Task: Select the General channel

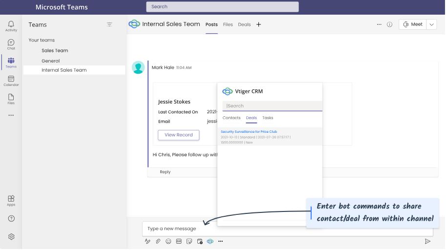Action: [x=51, y=61]
